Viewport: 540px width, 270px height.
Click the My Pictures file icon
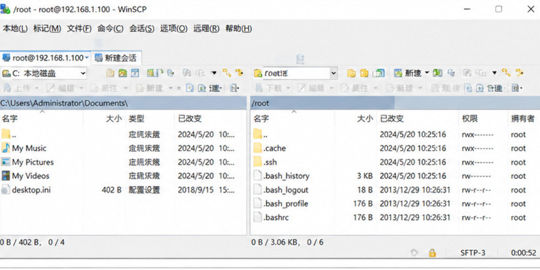6,162
